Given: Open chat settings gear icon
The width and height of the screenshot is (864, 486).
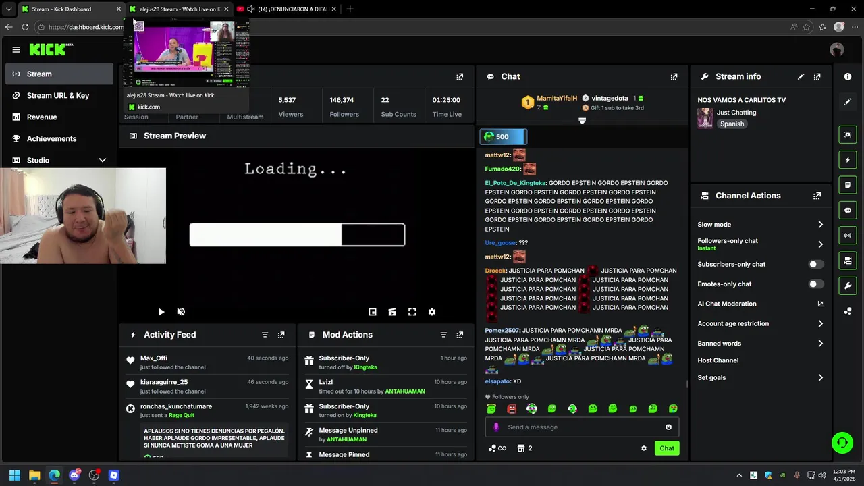Looking at the screenshot, I should click(x=644, y=448).
